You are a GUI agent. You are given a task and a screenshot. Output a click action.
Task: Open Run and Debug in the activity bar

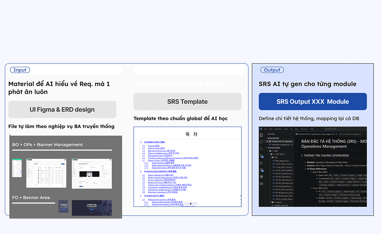point(261,163)
